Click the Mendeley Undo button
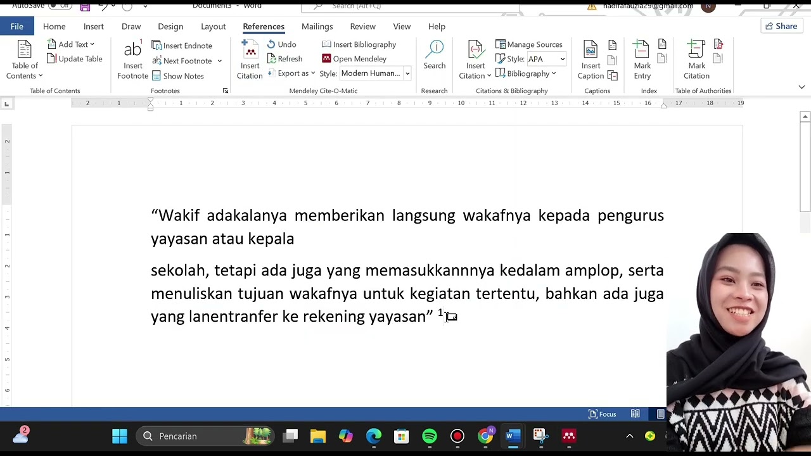811x456 pixels. point(281,44)
